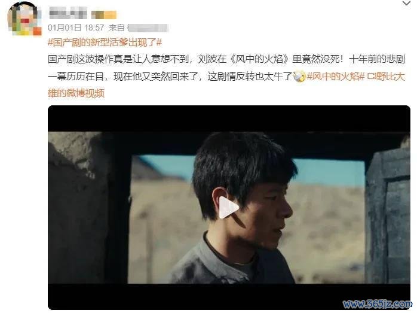This screenshot has height=313, width=417.
Task: Expand the post options chevron menu
Action: [406, 4]
